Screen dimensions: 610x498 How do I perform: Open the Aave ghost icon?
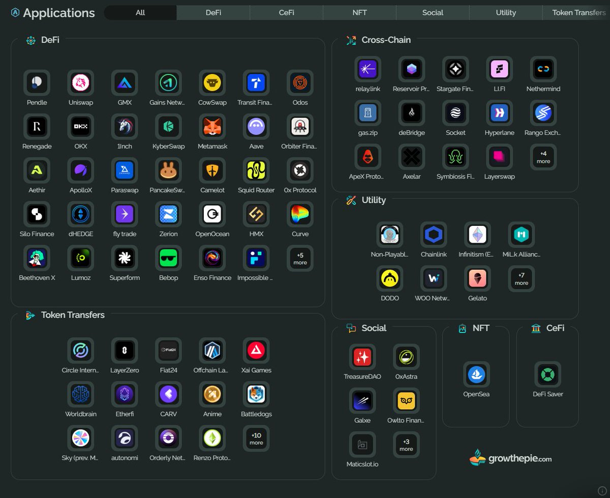[x=256, y=126]
